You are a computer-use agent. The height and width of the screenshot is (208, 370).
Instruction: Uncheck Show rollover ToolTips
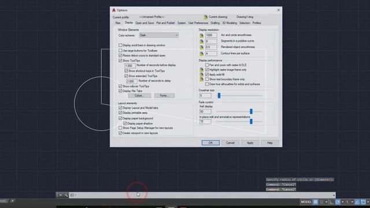click(x=120, y=86)
